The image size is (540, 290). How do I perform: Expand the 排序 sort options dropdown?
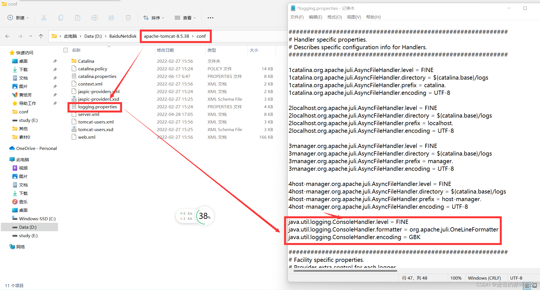(x=154, y=17)
